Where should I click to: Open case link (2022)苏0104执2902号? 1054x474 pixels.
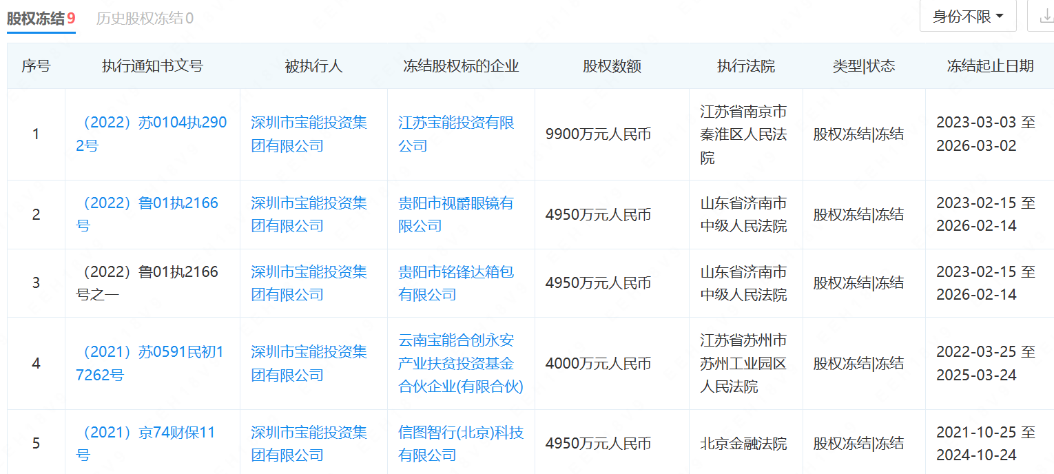point(152,134)
